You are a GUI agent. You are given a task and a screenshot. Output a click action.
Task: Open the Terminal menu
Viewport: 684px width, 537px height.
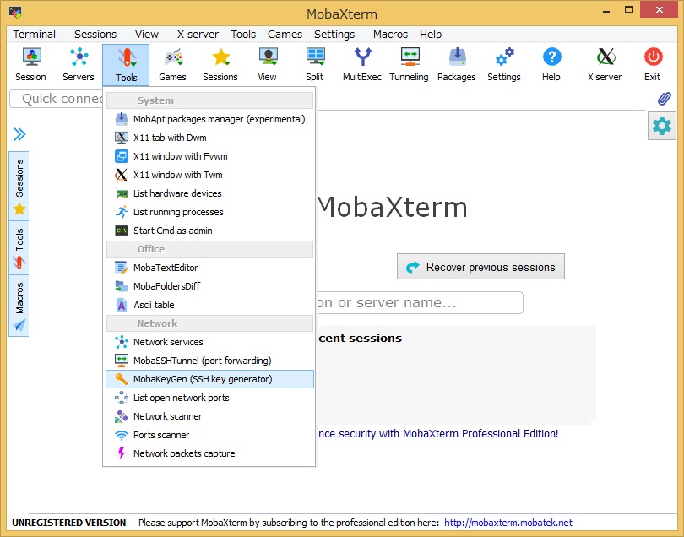pos(34,34)
